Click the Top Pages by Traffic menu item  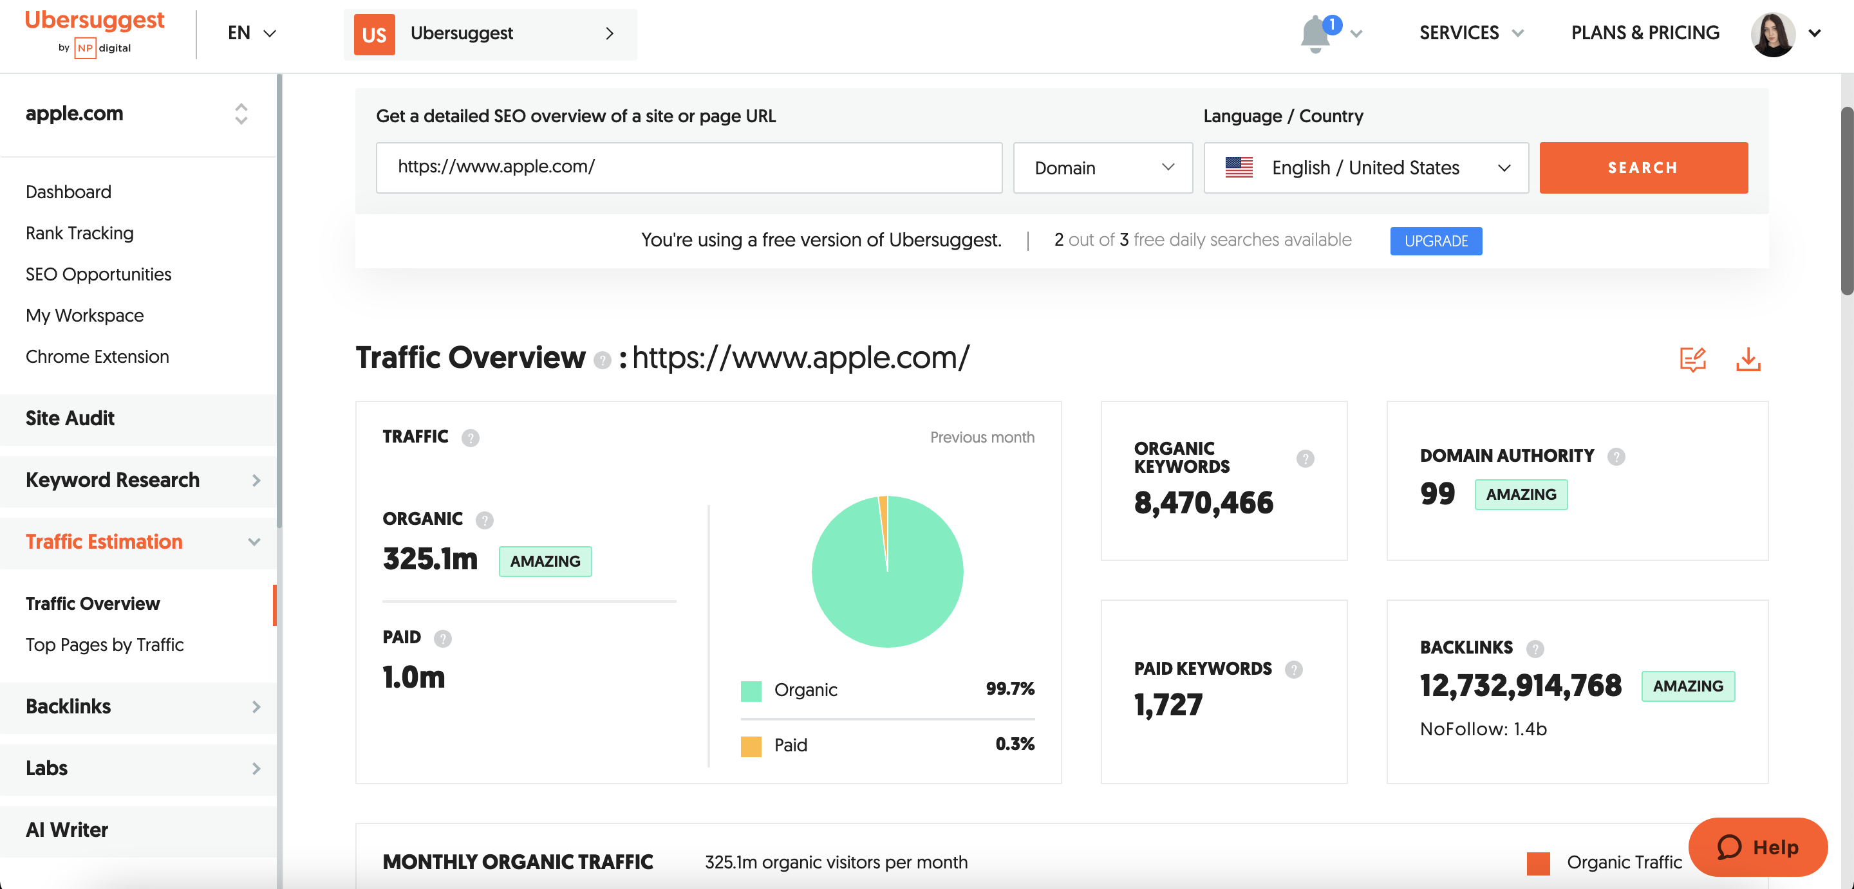[x=105, y=645]
